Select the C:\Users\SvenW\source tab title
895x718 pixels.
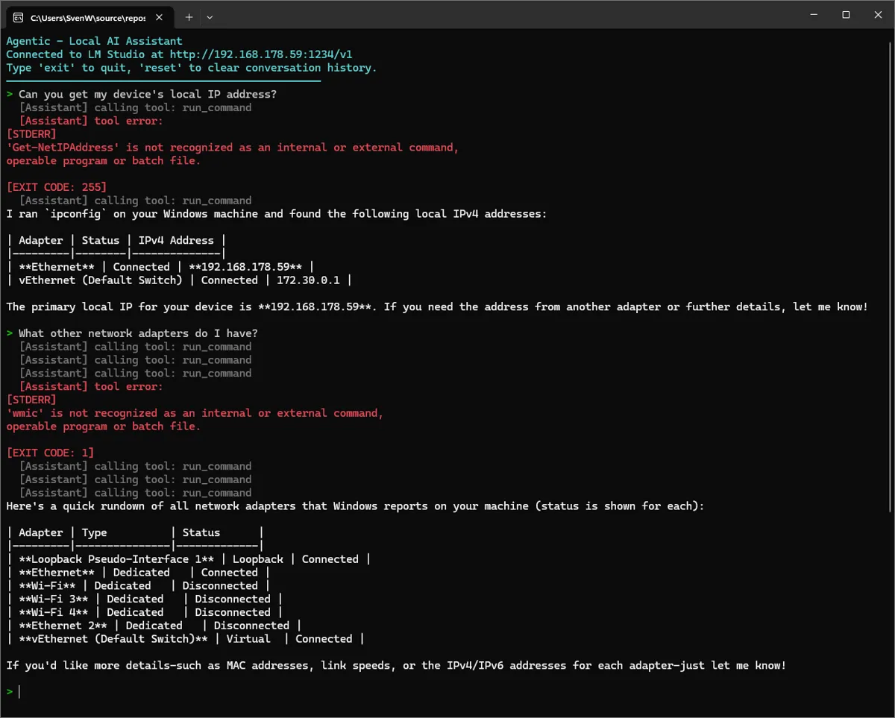point(87,16)
